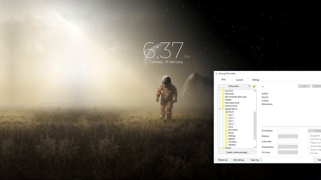Click the first Coordinates input field
Screen dimensions: 321x180
[282, 130]
